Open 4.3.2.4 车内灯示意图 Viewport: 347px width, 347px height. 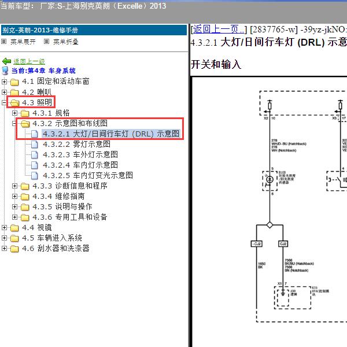(80, 165)
